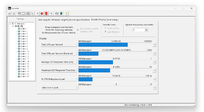Click the Total I/Os per Second button

59,44
